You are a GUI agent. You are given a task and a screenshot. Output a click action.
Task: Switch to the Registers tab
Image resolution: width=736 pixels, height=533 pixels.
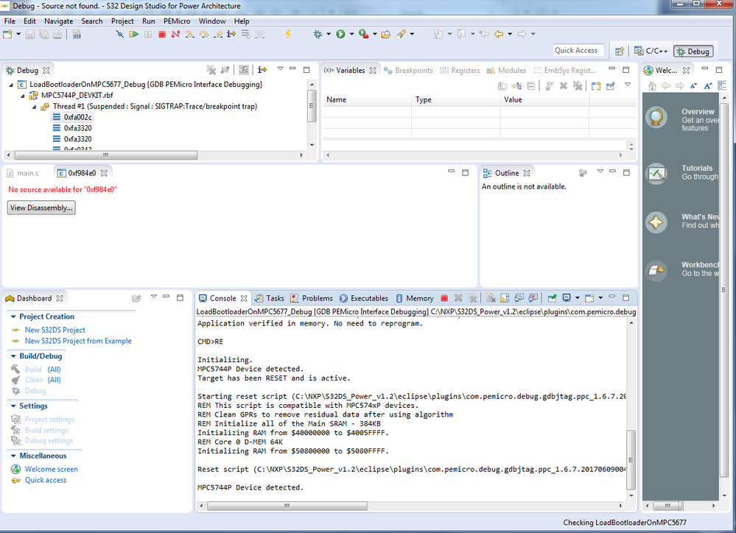pos(460,71)
